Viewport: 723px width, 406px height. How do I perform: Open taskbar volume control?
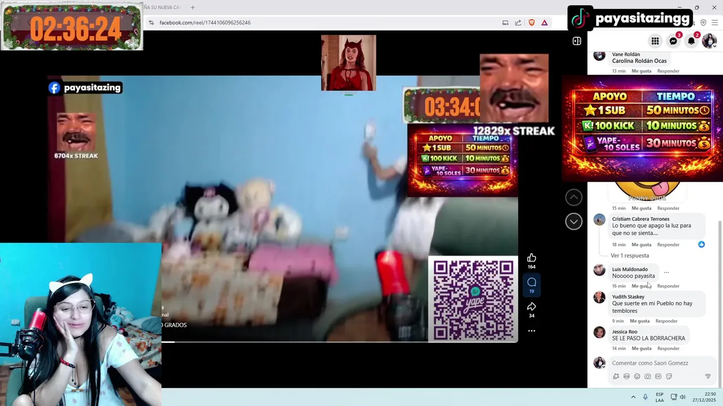click(x=682, y=397)
